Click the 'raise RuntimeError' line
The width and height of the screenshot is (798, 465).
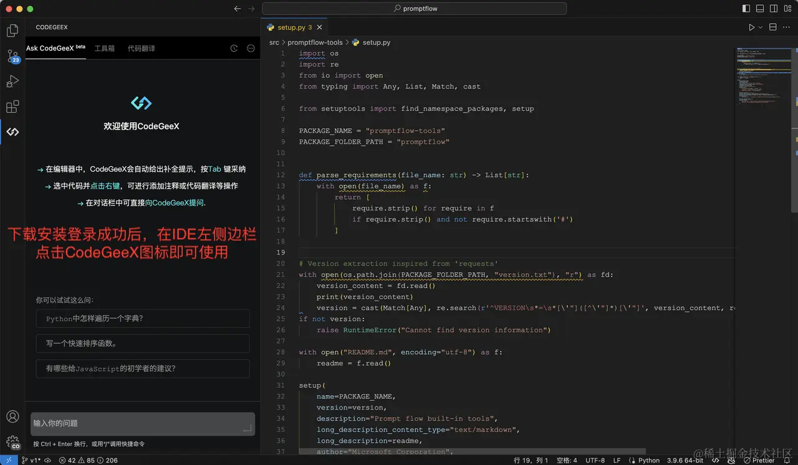point(433,330)
